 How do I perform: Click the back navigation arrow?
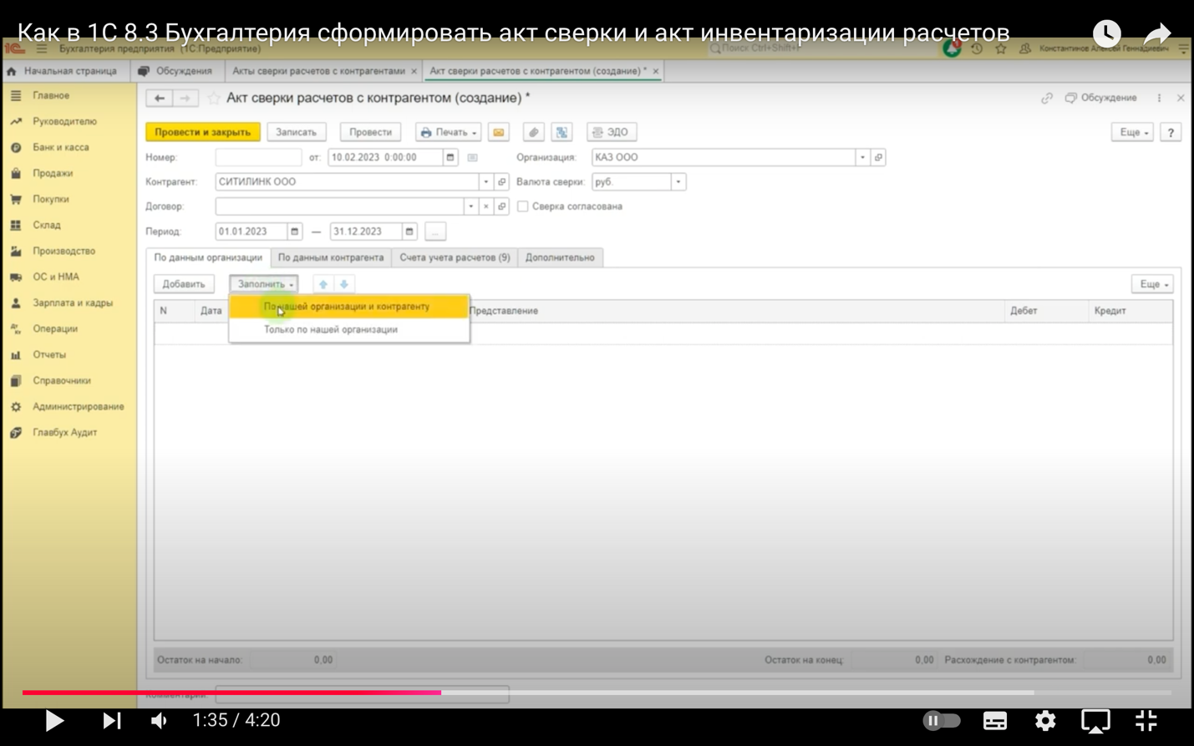point(159,99)
